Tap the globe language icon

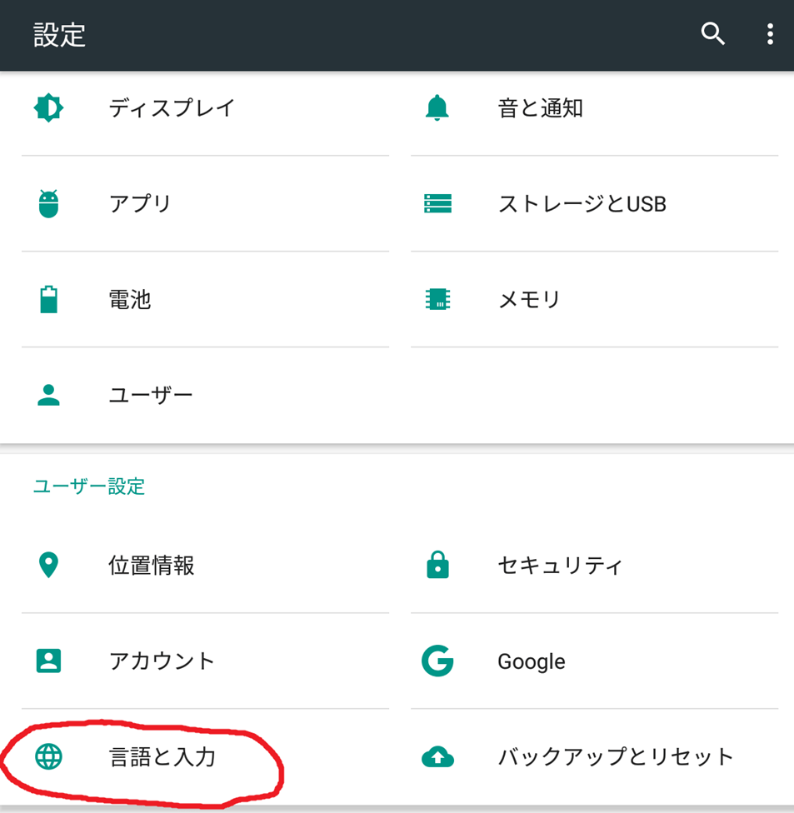[x=49, y=756]
